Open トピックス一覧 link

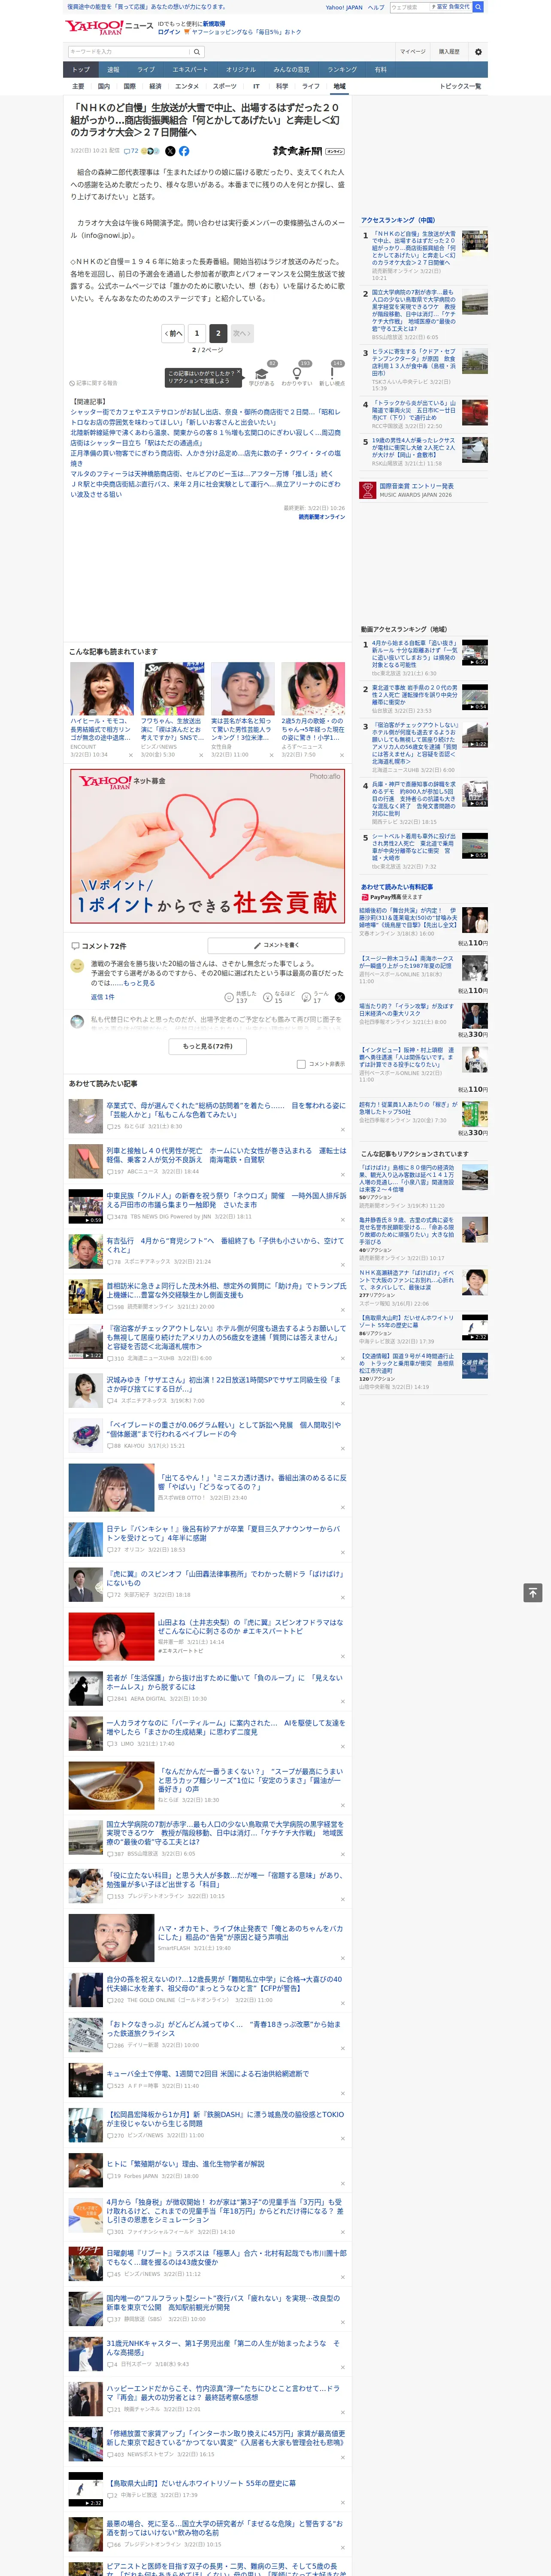coord(460,86)
